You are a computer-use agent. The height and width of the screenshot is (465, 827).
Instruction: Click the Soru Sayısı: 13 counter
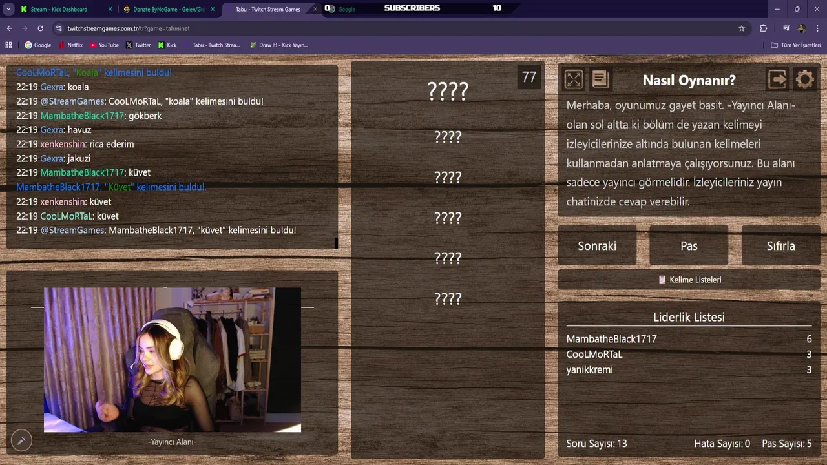pos(596,444)
